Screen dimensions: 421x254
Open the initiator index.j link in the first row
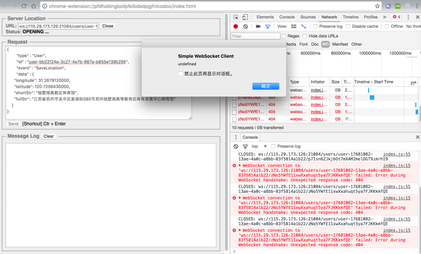click(x=319, y=90)
